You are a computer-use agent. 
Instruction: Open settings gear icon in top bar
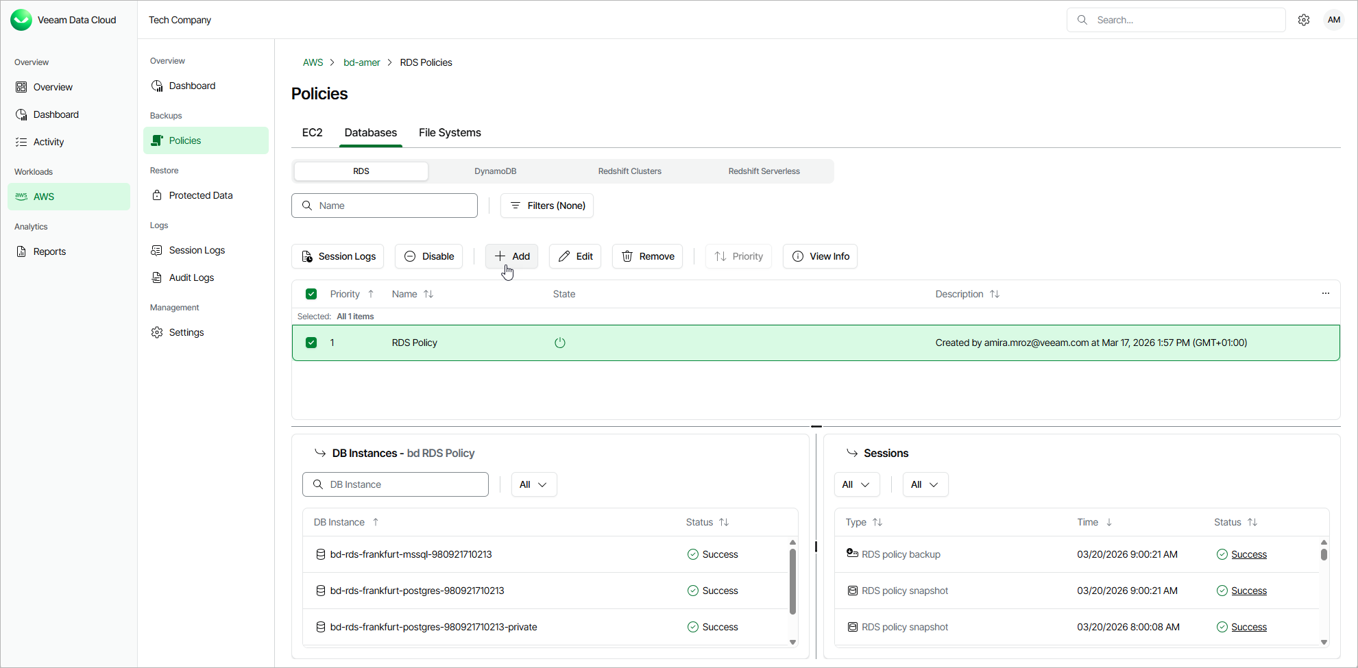tap(1304, 20)
